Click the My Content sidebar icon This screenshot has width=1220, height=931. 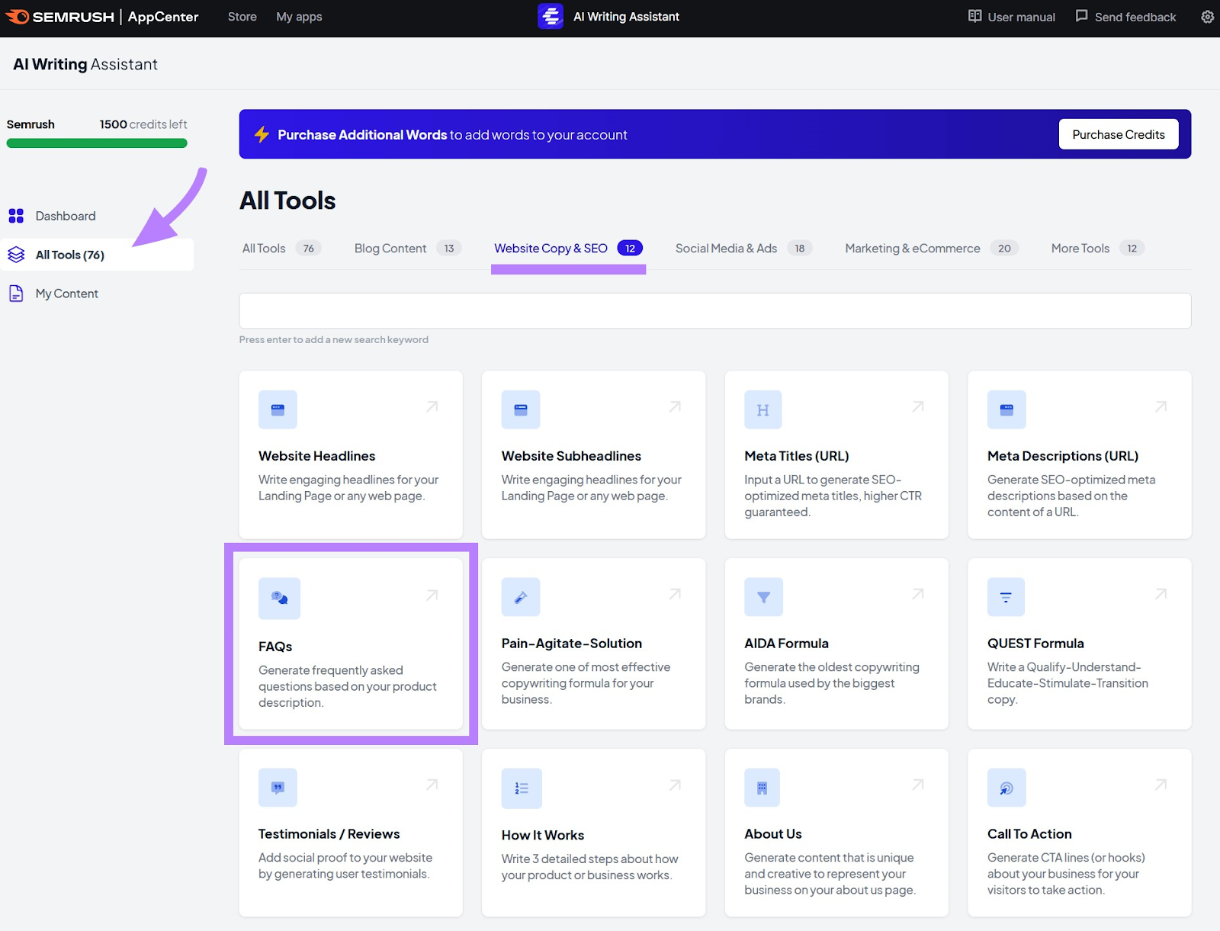[17, 293]
